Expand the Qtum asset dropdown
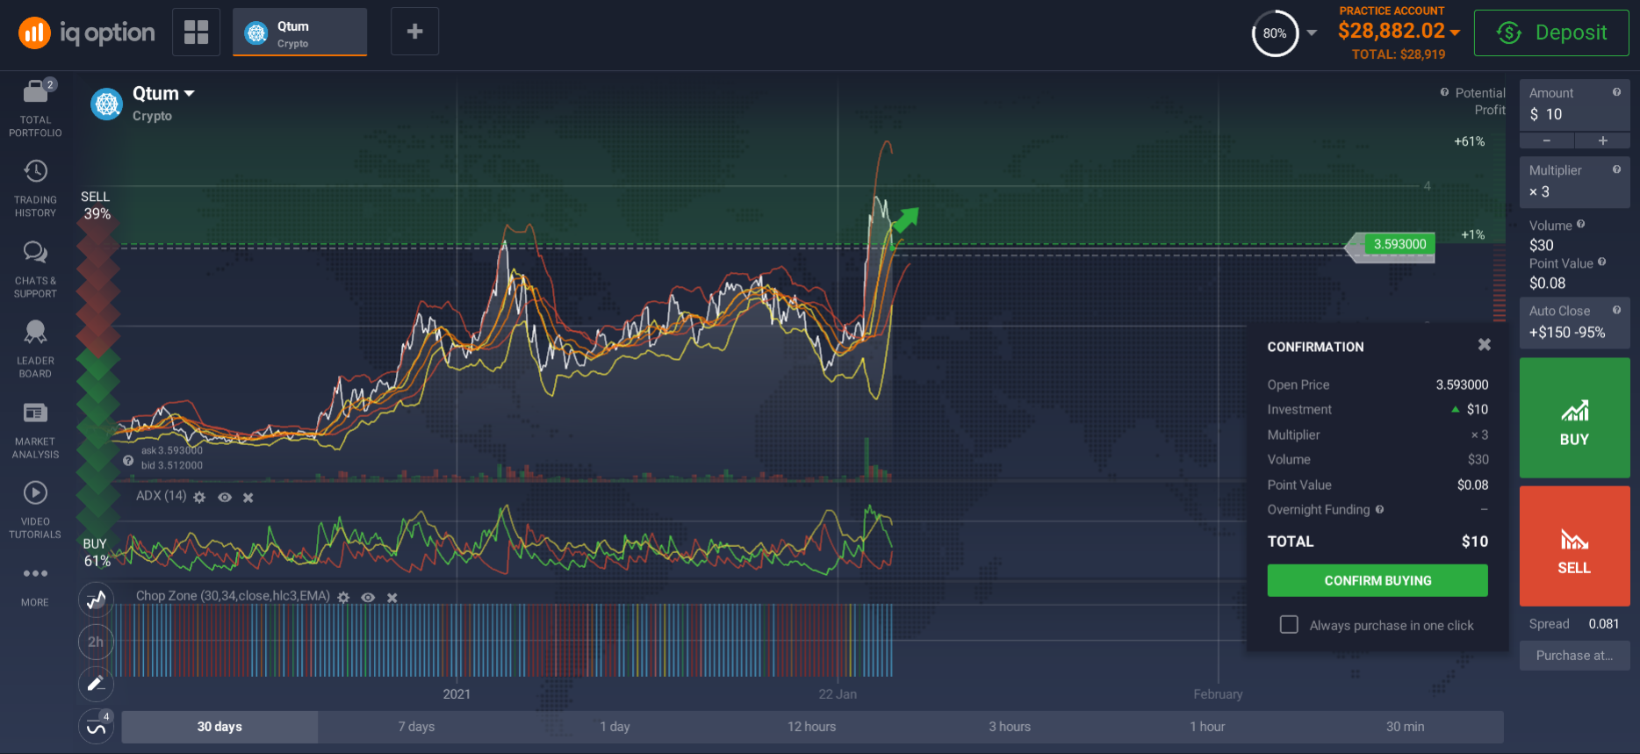Viewport: 1640px width, 754px height. coord(189,94)
